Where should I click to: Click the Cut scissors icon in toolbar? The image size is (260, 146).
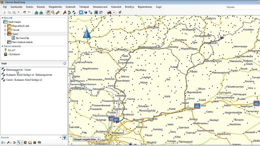[4, 13]
